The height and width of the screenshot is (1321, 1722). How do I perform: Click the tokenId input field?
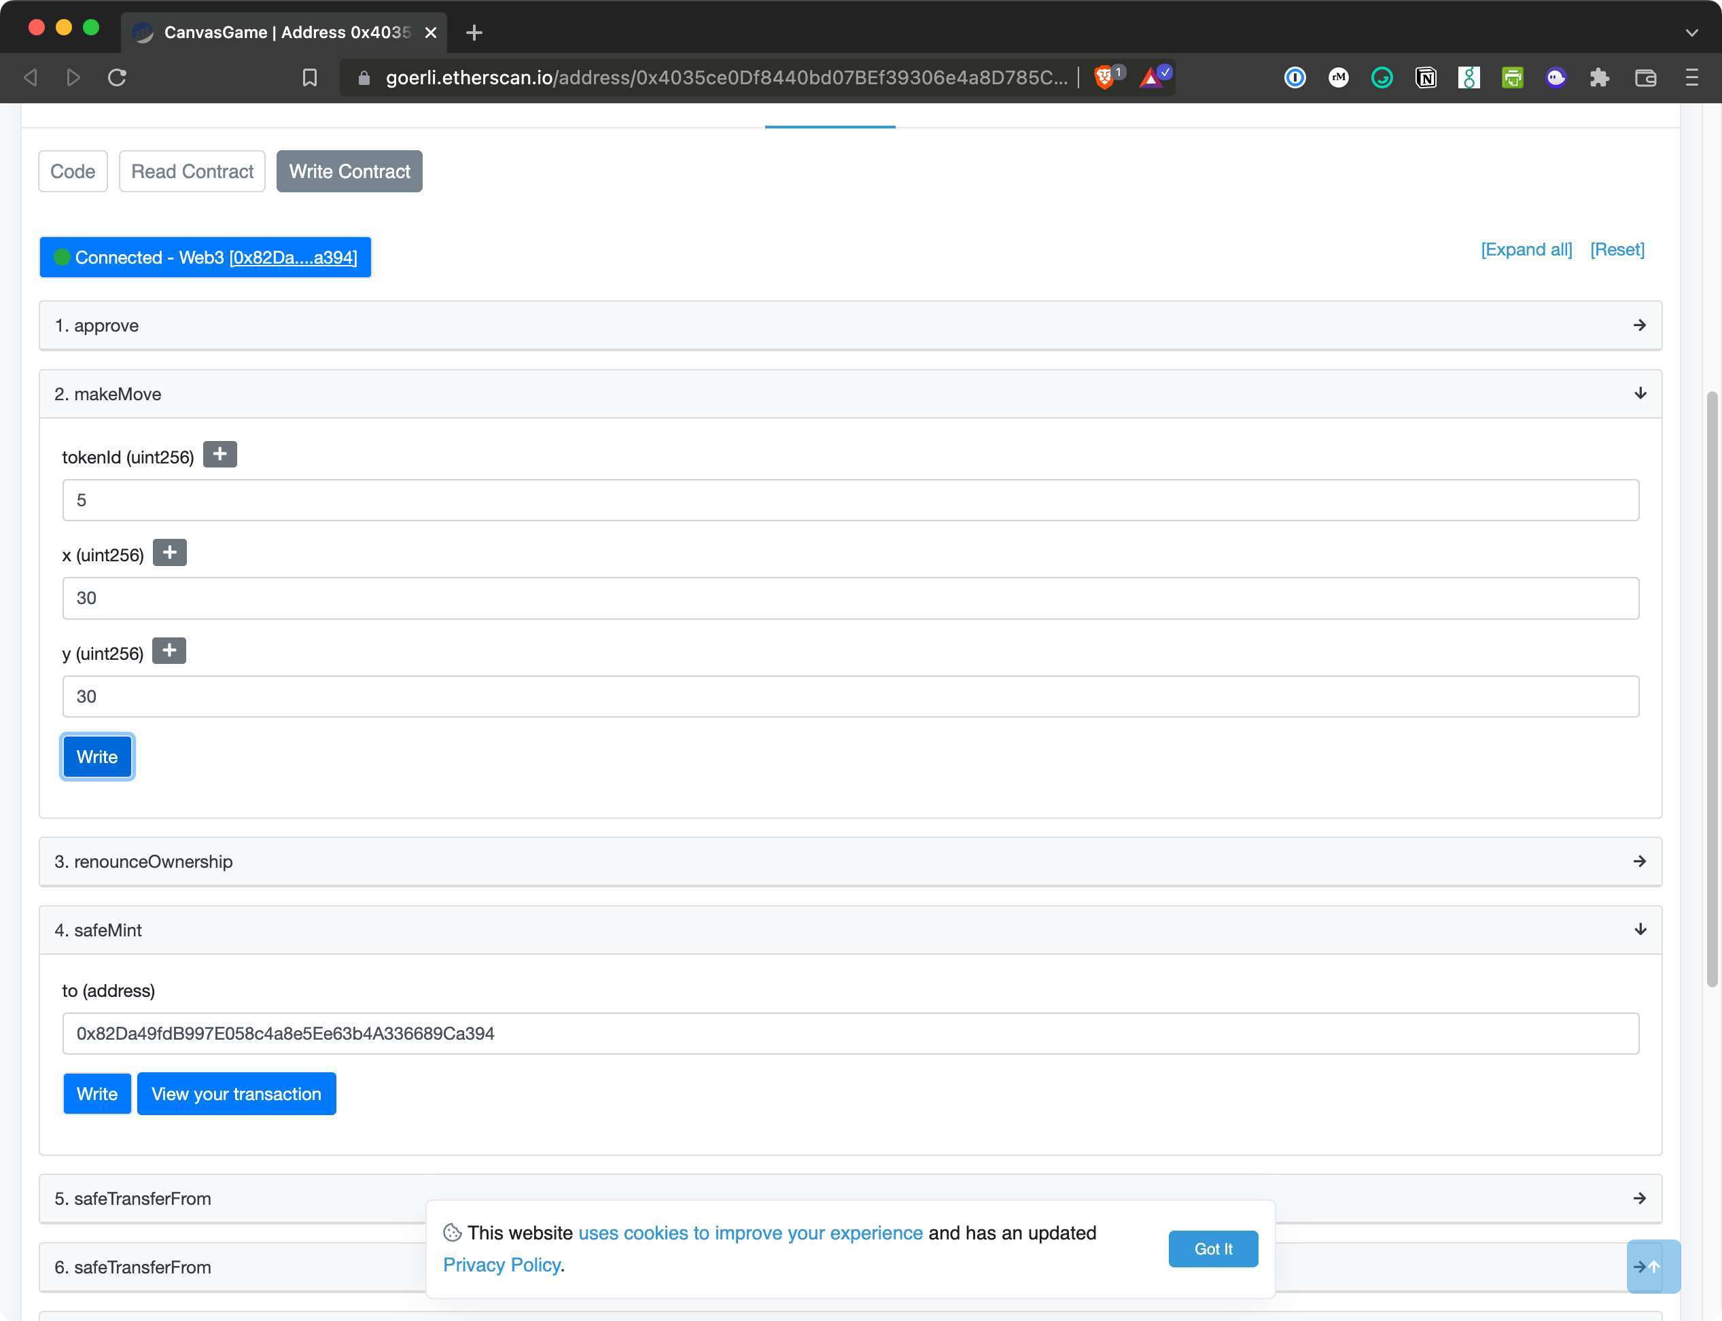(x=850, y=500)
